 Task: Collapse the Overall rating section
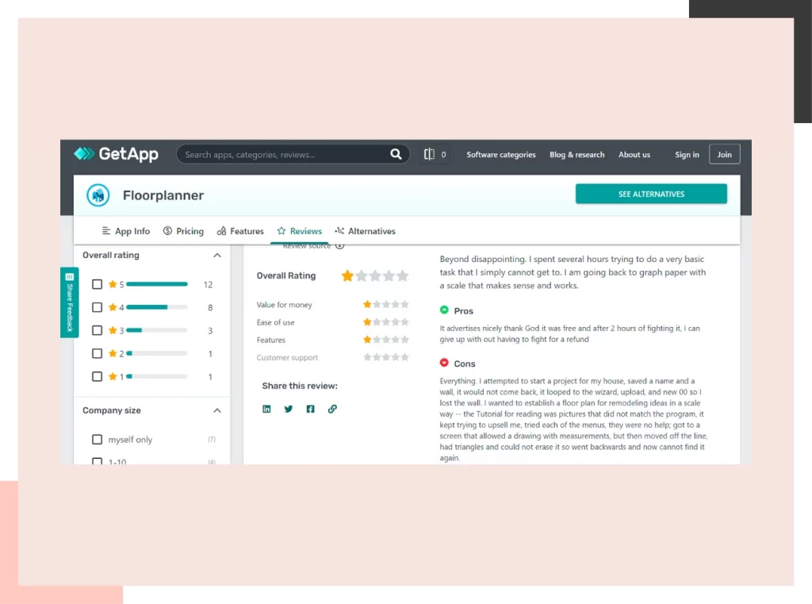(x=217, y=255)
